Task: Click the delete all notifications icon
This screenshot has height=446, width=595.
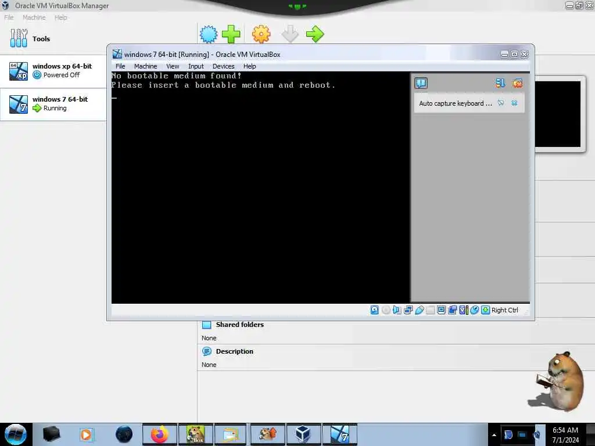Action: [517, 83]
